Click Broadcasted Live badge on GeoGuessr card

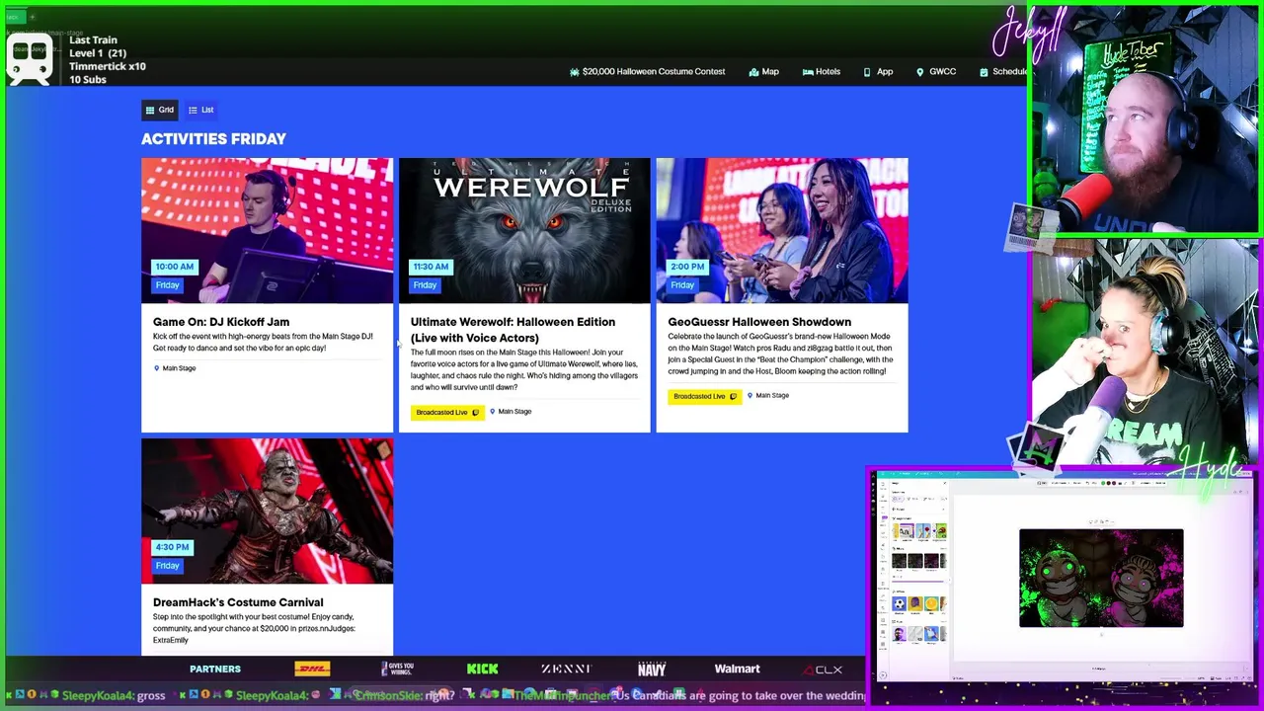tap(704, 396)
